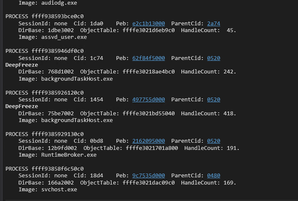Viewport: 298px width, 201px height.
Task: Open Peb link 9c7535d000
Action: (148, 175)
